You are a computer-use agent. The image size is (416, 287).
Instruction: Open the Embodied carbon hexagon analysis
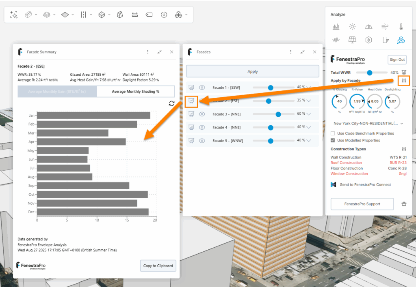tap(368, 40)
